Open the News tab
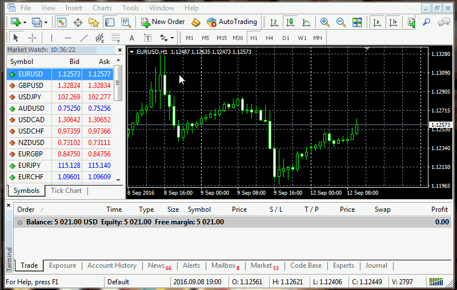Viewport: 457px width, 290px height. (x=159, y=265)
